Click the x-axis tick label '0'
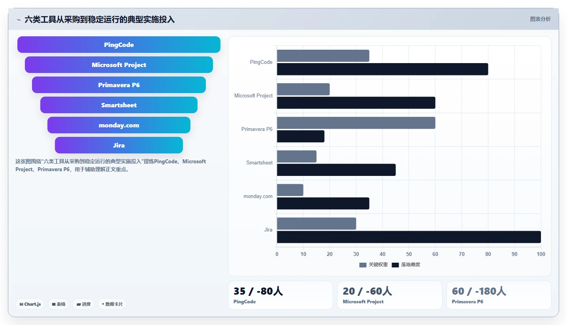567x325 pixels. pos(277,254)
